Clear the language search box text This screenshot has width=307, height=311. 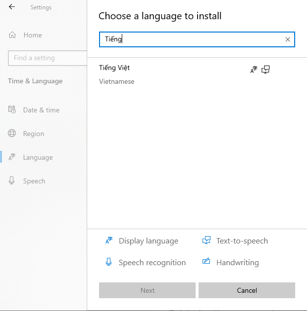point(288,39)
